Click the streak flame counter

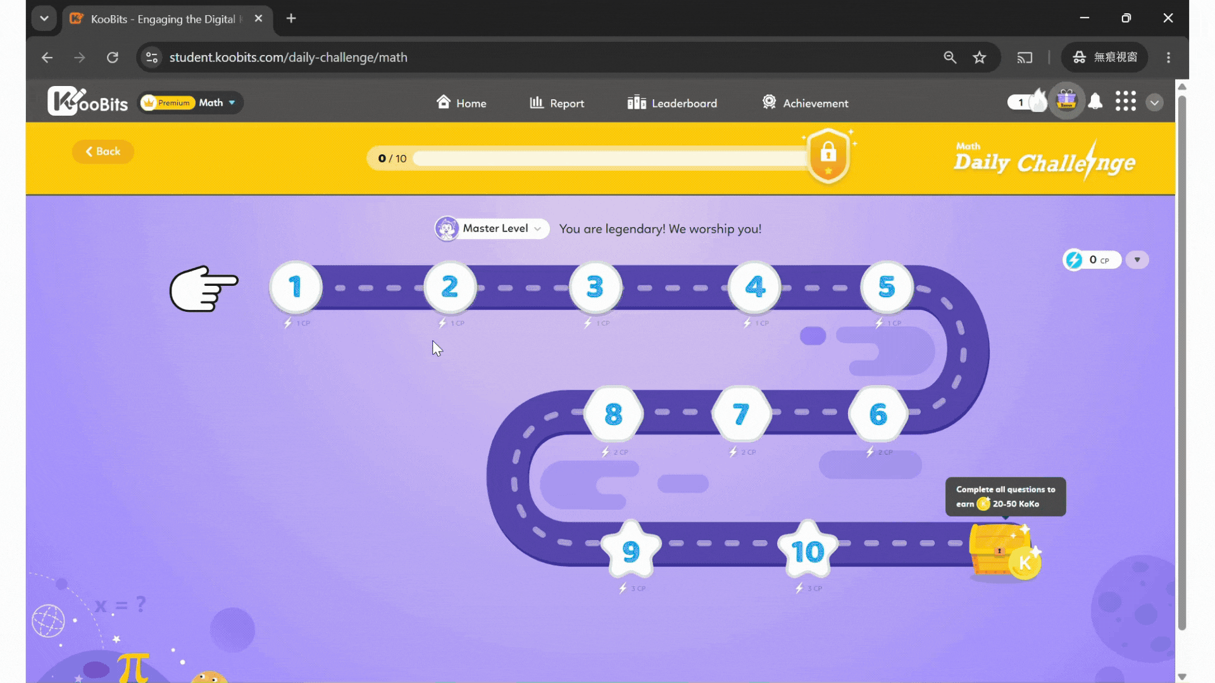(1028, 101)
